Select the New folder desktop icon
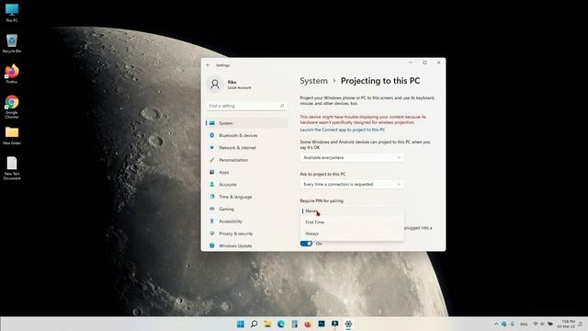This screenshot has height=331, width=588. pyautogui.click(x=12, y=135)
